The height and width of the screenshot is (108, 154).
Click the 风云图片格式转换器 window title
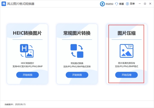(x=21, y=4)
